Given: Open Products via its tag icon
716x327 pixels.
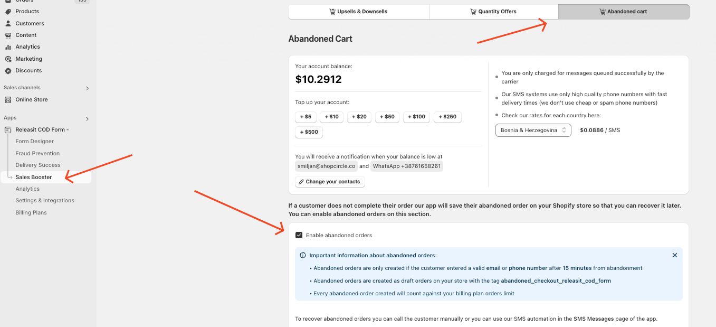Looking at the screenshot, I should (x=8, y=11).
